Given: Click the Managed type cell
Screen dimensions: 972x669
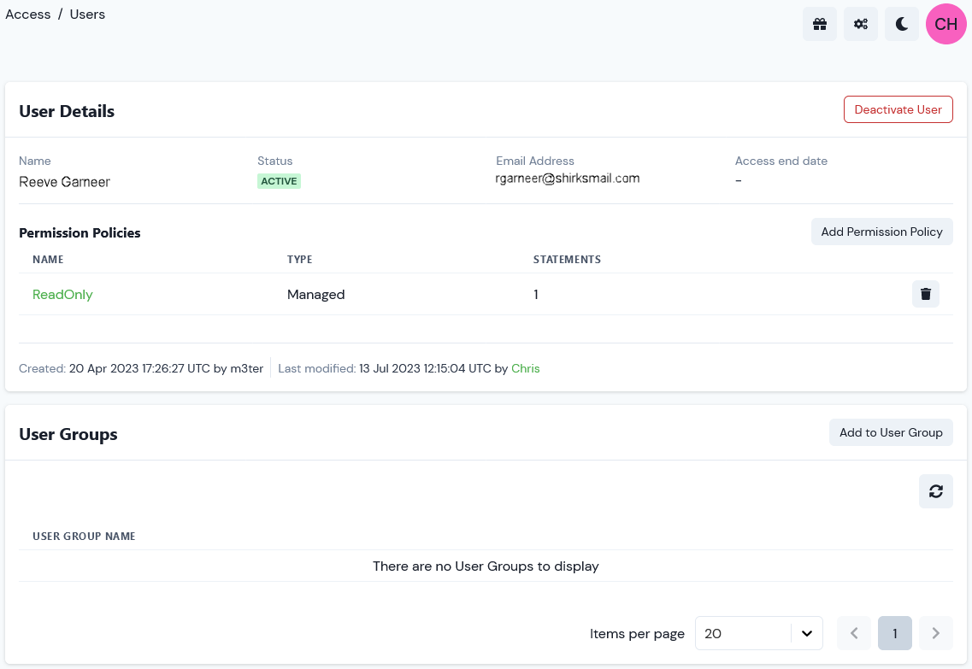Looking at the screenshot, I should click(315, 294).
